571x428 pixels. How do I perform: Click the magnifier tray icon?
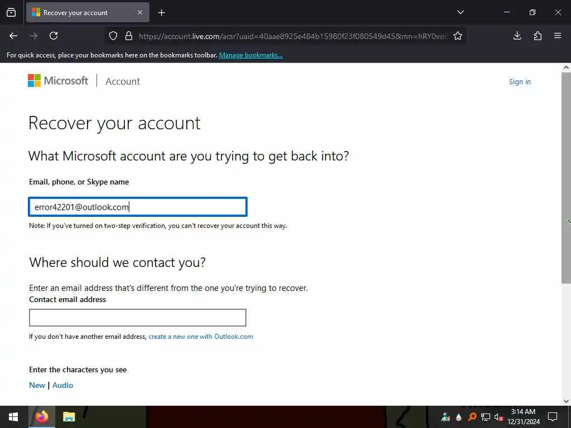pos(472,417)
